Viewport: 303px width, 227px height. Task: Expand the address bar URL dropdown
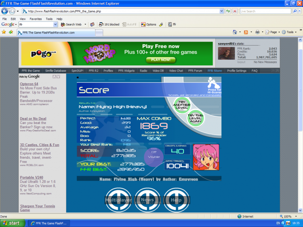(221, 11)
